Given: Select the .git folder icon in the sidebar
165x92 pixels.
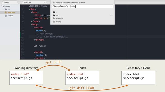Looking at the screenshot, I should [x=6, y=9].
